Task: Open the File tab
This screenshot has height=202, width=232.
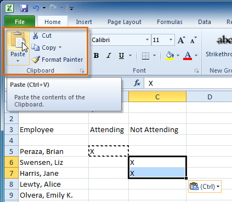Action: [20, 22]
